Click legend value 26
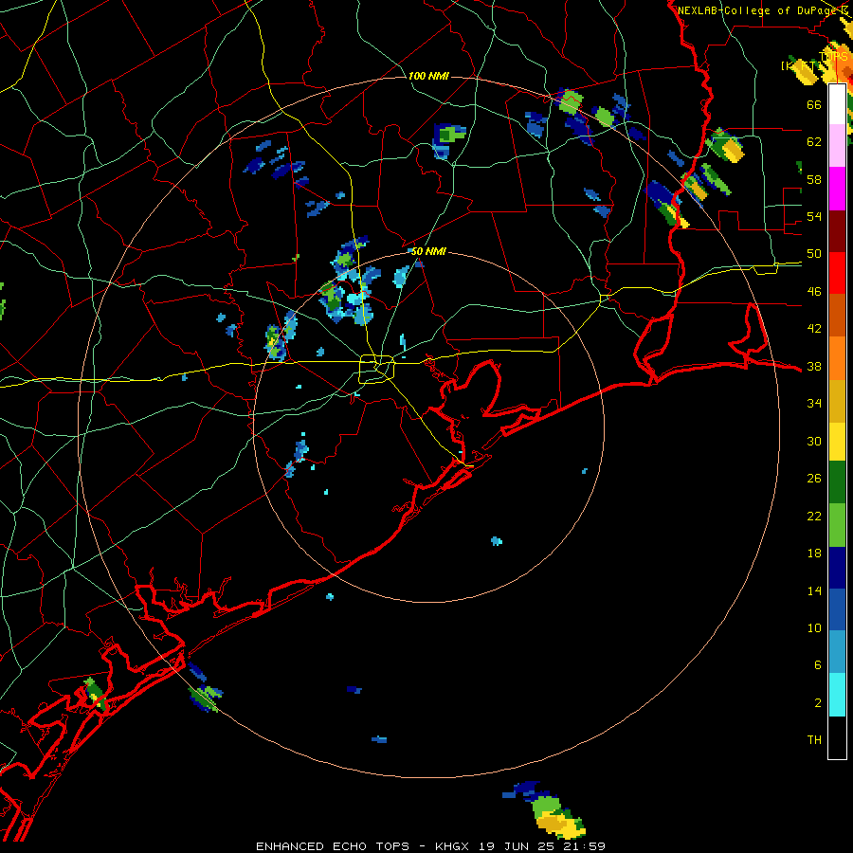Viewport: 853px width, 853px height. tap(814, 479)
